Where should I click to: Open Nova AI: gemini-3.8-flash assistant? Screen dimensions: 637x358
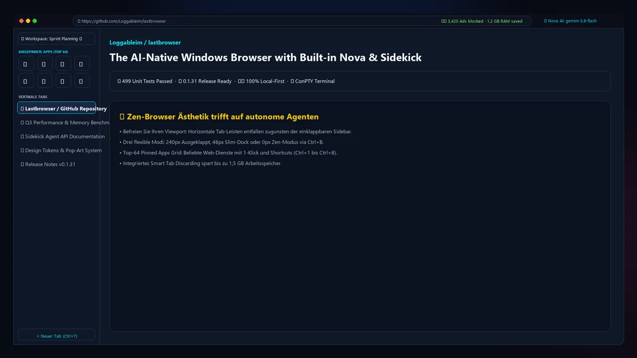tap(570, 21)
